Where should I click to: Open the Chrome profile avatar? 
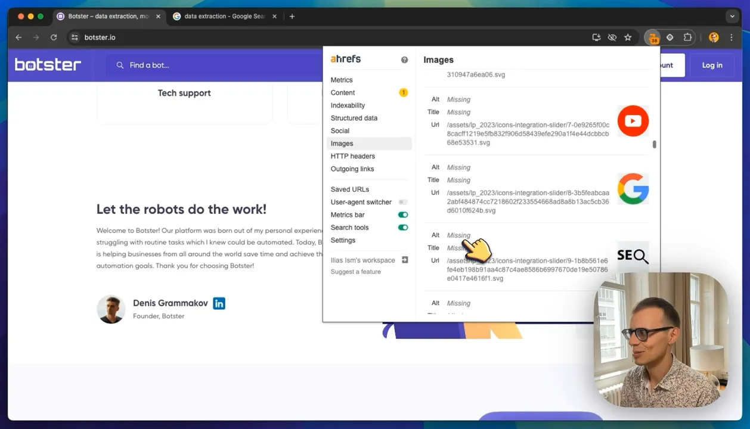[x=714, y=38]
